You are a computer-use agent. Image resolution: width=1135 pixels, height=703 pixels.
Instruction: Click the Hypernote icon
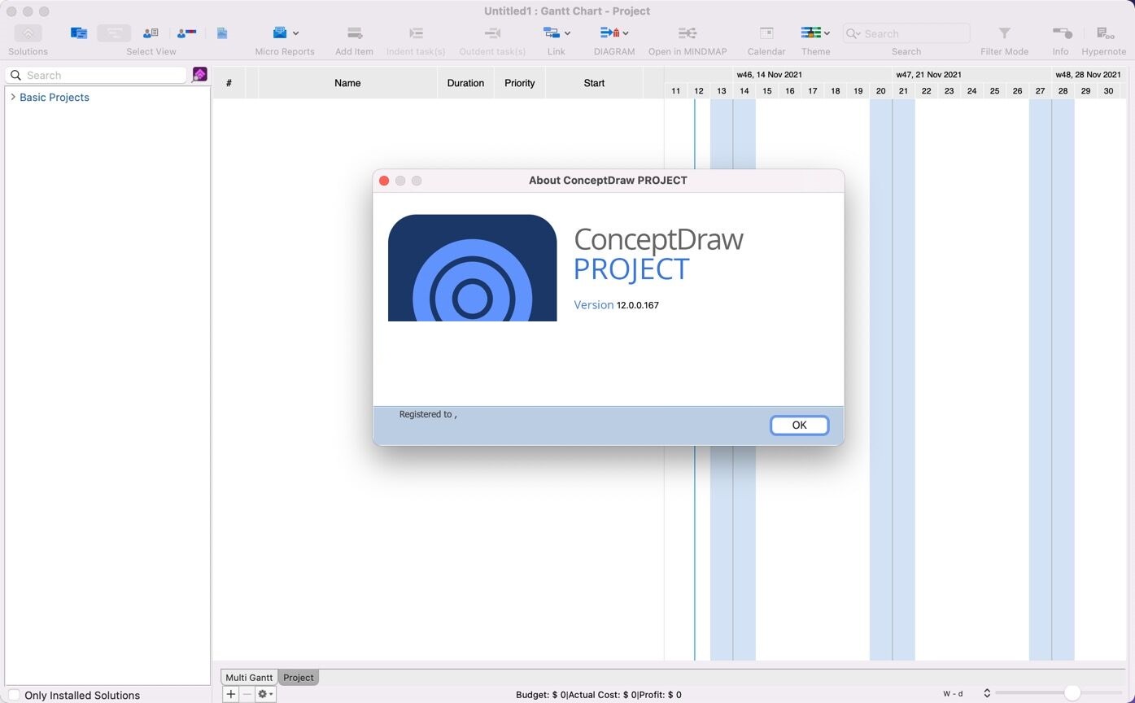(x=1103, y=33)
